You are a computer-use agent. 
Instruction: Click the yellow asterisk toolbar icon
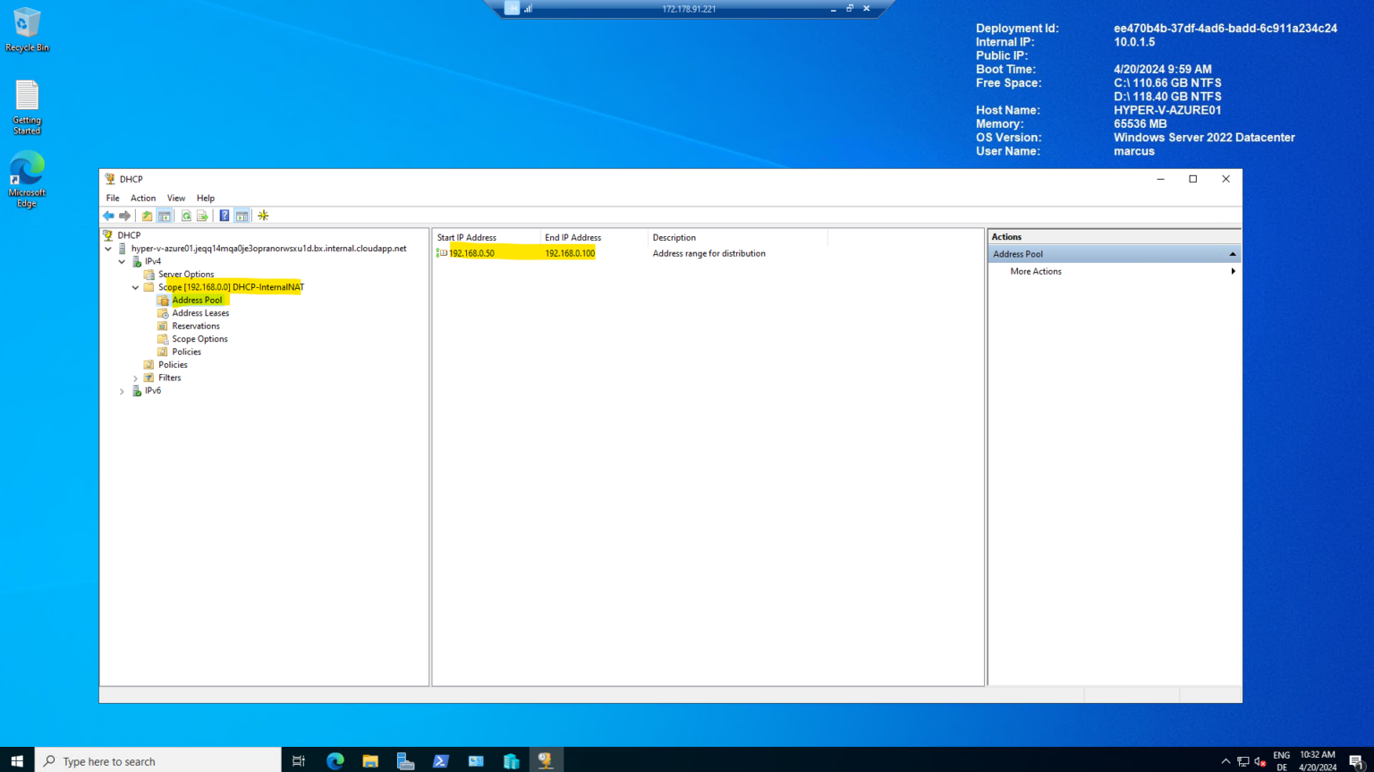click(262, 216)
